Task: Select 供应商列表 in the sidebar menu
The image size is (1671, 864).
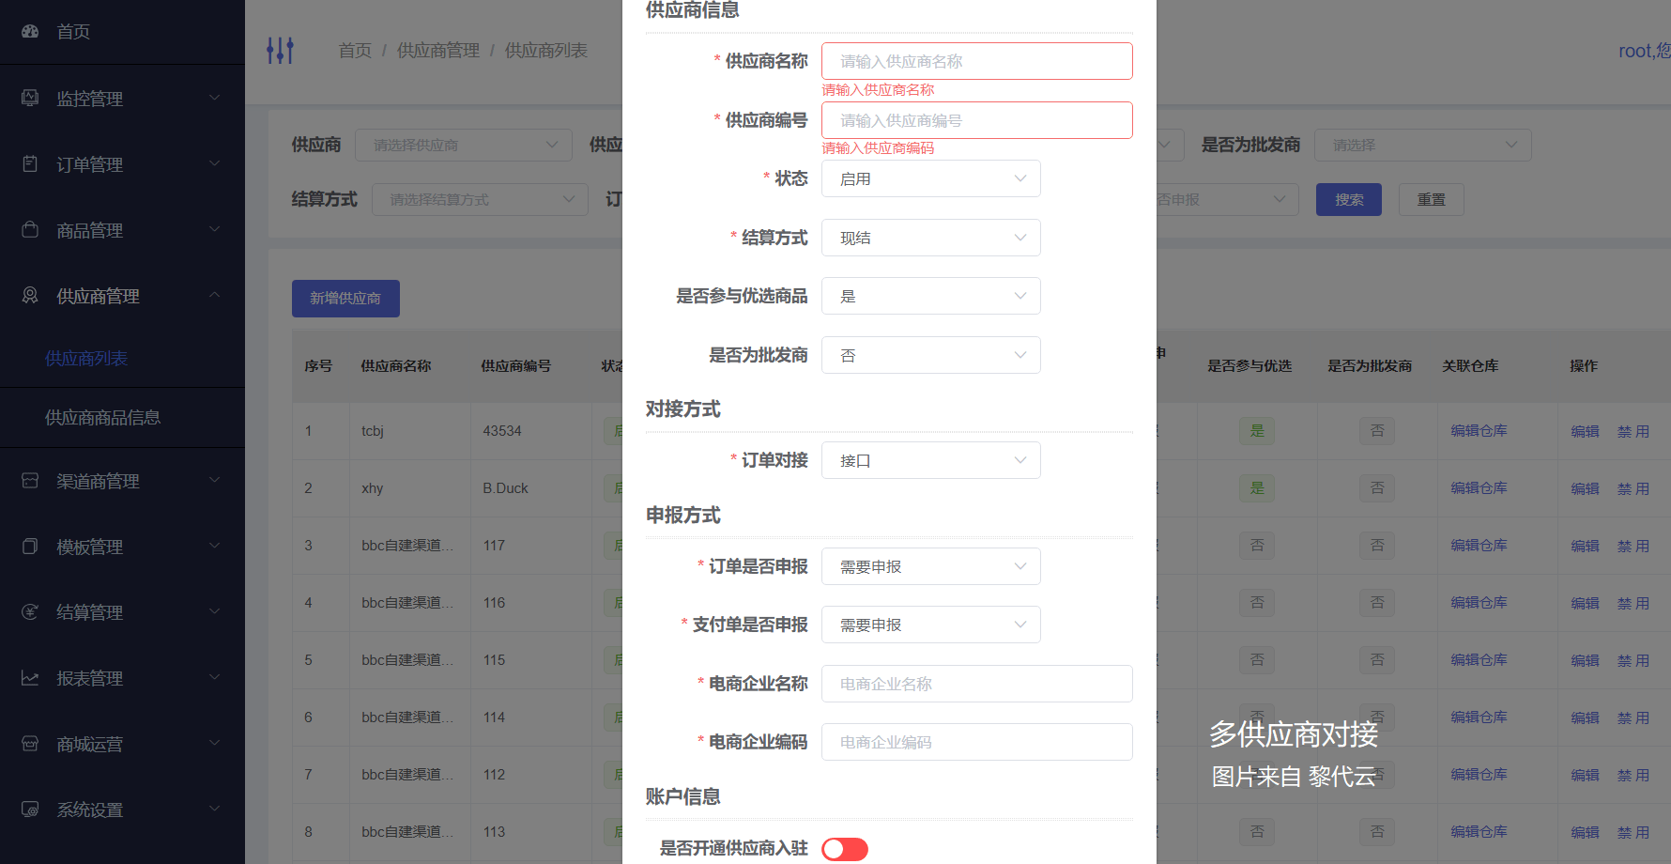Action: point(86,358)
